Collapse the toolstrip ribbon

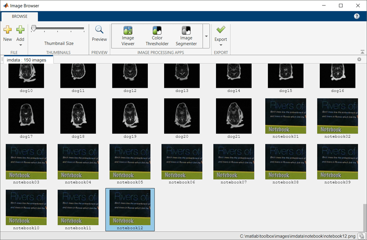[x=362, y=52]
